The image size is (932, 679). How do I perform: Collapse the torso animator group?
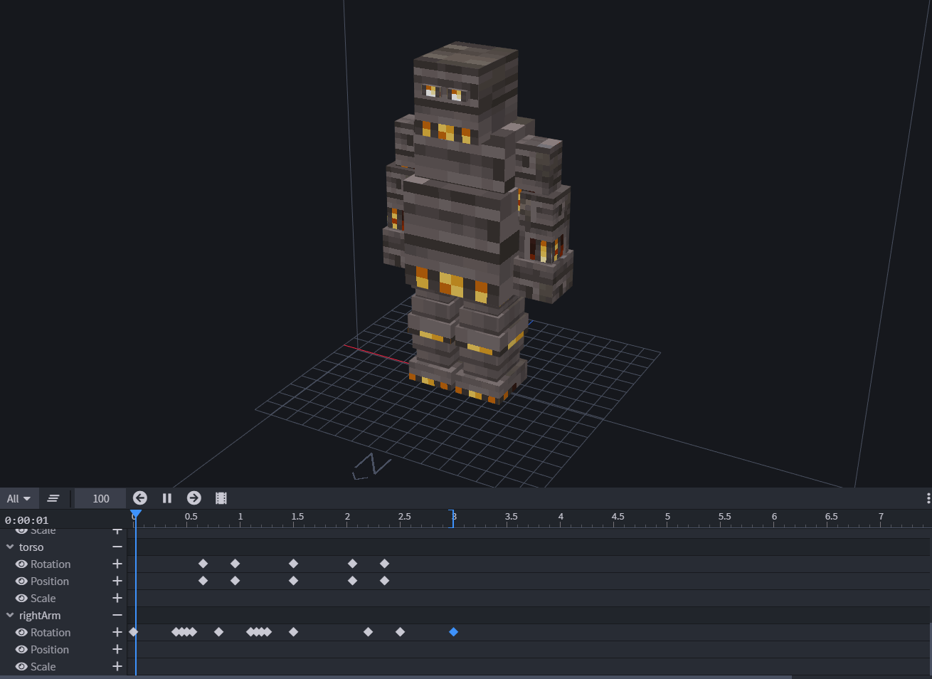coord(10,547)
